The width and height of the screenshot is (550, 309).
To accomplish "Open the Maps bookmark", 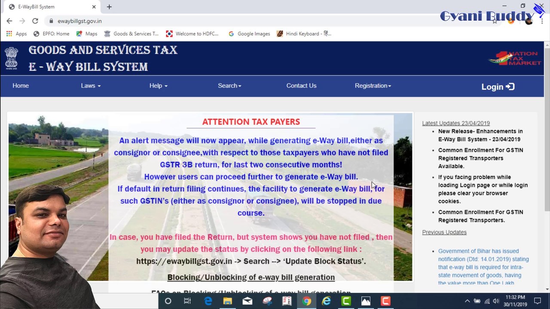I will pos(86,33).
